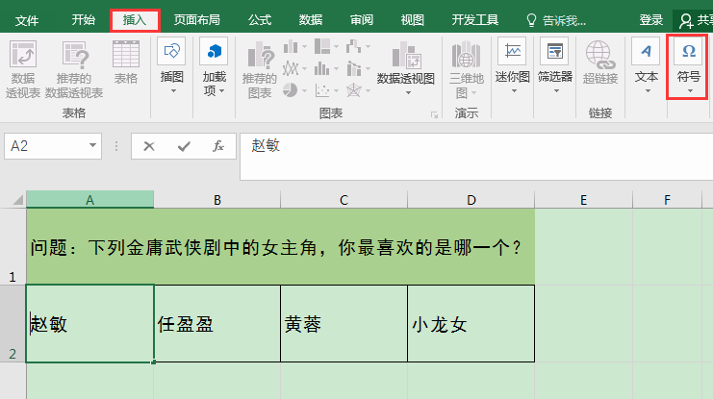
Task: Open the 文本 text dropdown
Action: click(646, 66)
